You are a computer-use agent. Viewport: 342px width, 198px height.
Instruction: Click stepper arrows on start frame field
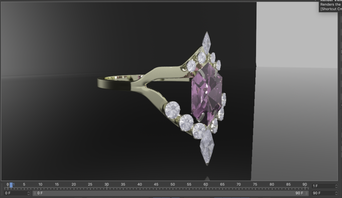pos(28,193)
